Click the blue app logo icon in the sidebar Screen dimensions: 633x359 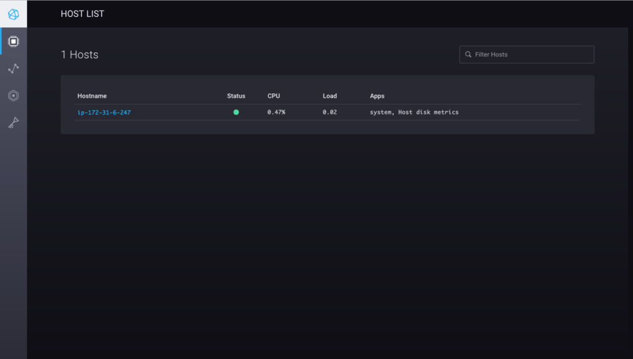click(13, 13)
